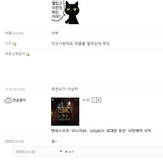Go to next ad slide arrow
Viewport: 163px width, 160px height.
(x=99, y=100)
